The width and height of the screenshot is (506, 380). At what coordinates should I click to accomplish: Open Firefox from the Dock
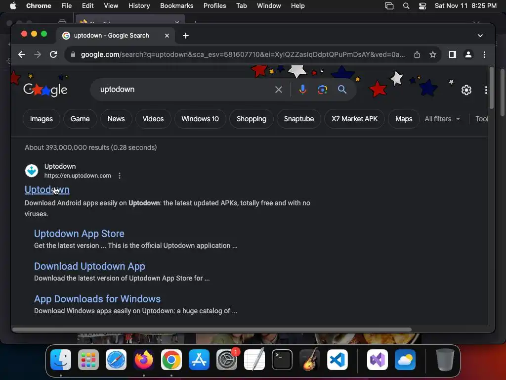(x=144, y=360)
